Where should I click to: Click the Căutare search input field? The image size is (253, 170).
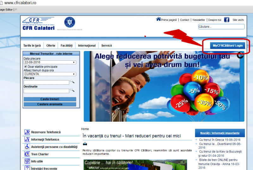(221, 27)
